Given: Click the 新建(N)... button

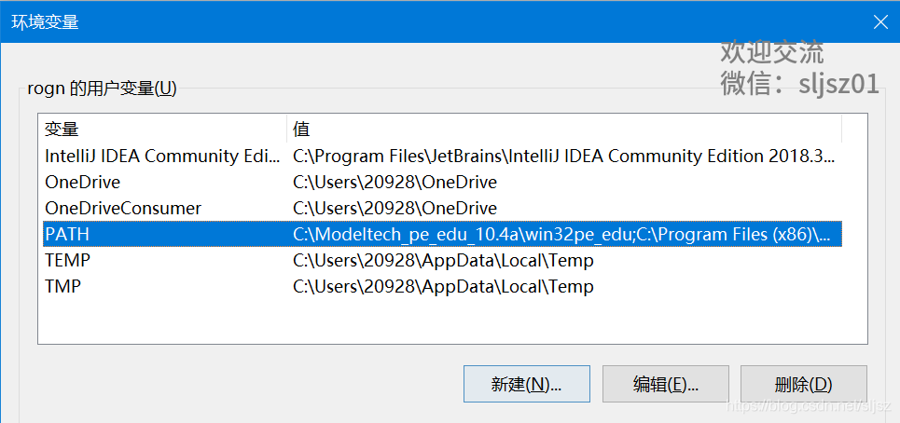Looking at the screenshot, I should point(526,384).
